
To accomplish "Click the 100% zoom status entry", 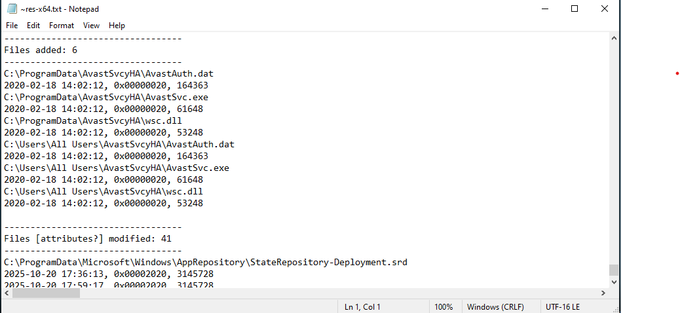I will [444, 307].
